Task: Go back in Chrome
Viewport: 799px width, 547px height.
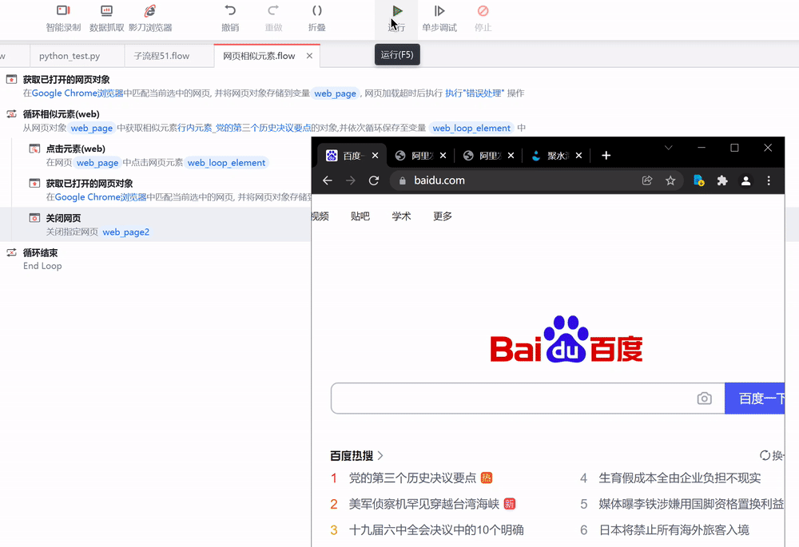Action: [x=327, y=180]
